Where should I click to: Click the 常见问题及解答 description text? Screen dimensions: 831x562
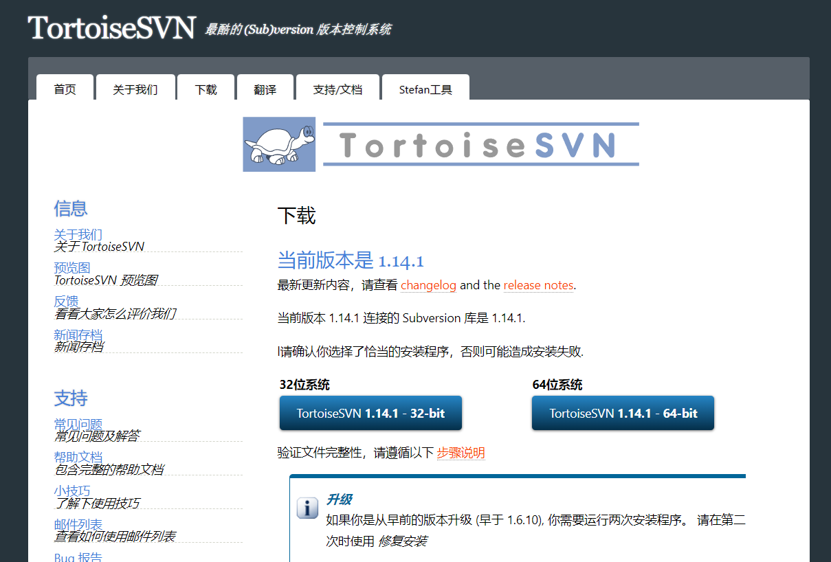(97, 436)
